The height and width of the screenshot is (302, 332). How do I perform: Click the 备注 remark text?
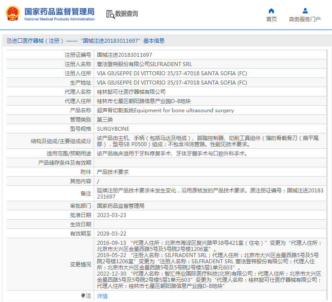210,194
